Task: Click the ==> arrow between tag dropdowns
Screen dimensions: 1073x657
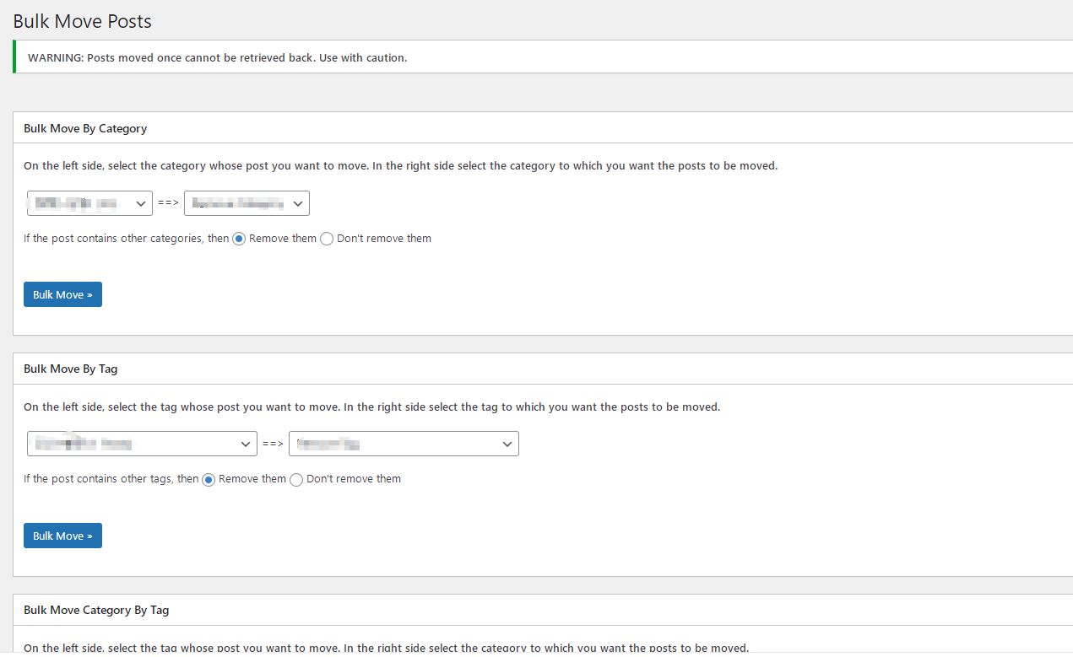Action: 274,444
